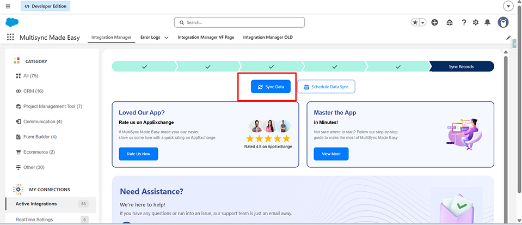Click the first completed progress step
522x225 pixels.
pos(144,66)
